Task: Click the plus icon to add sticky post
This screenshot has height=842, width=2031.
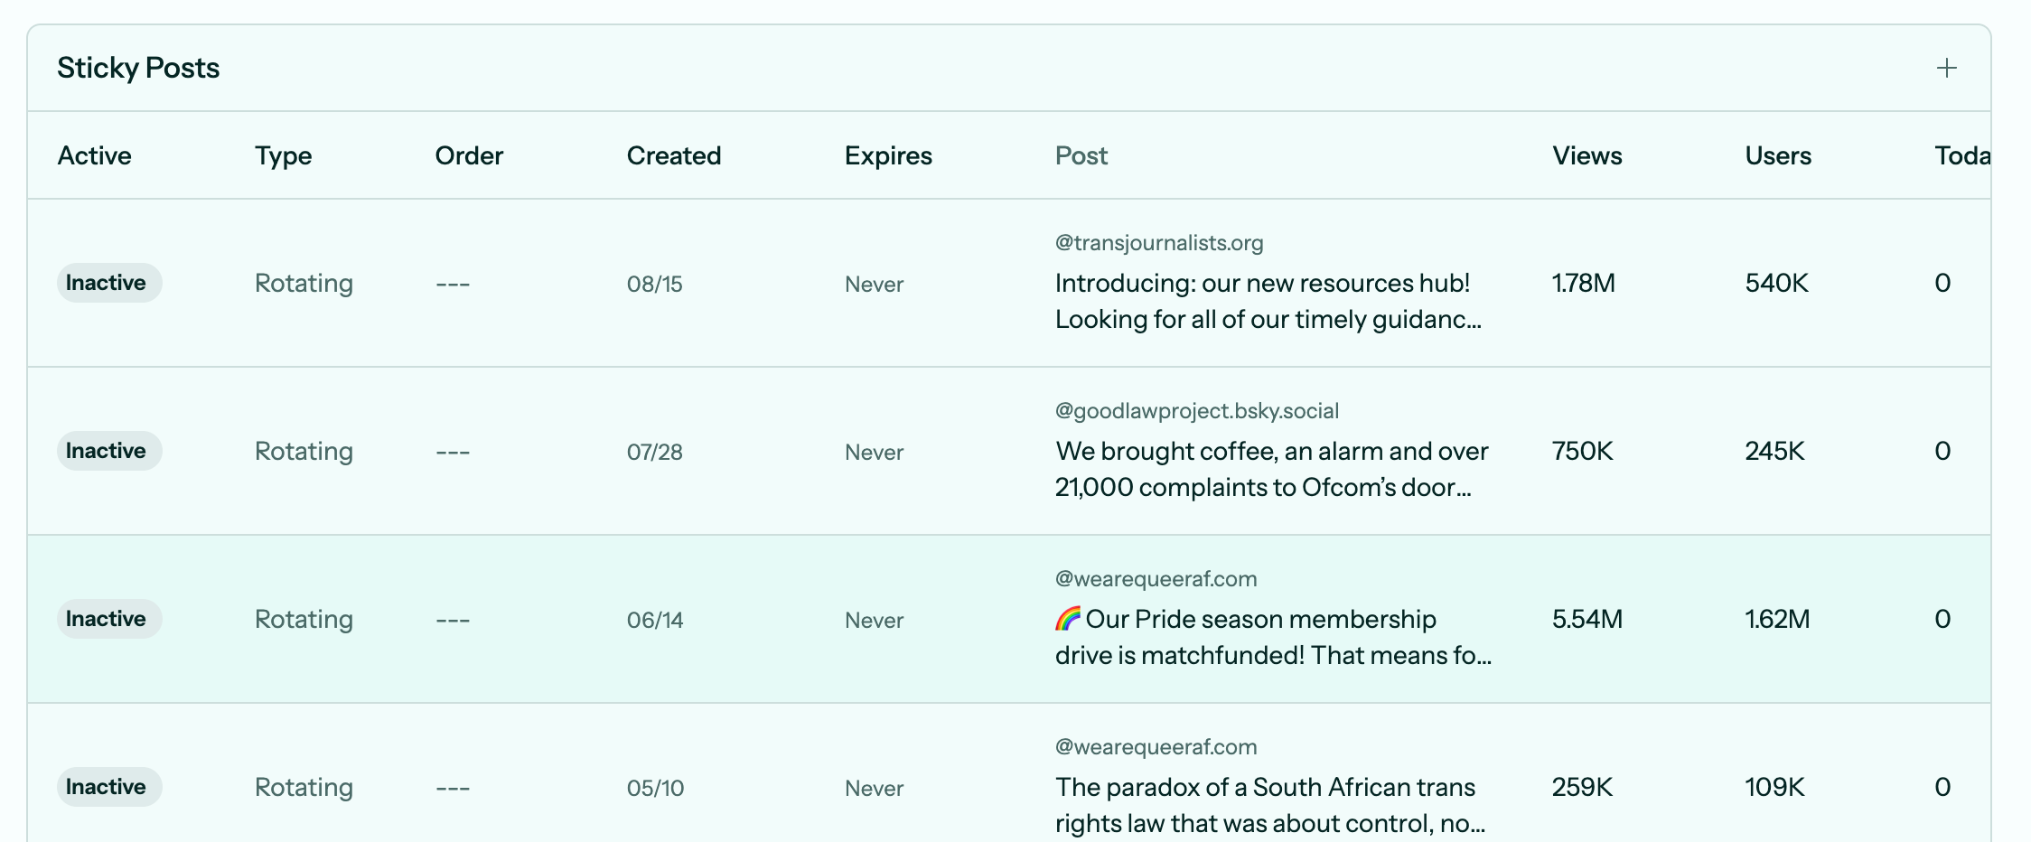Action: pos(1946,69)
